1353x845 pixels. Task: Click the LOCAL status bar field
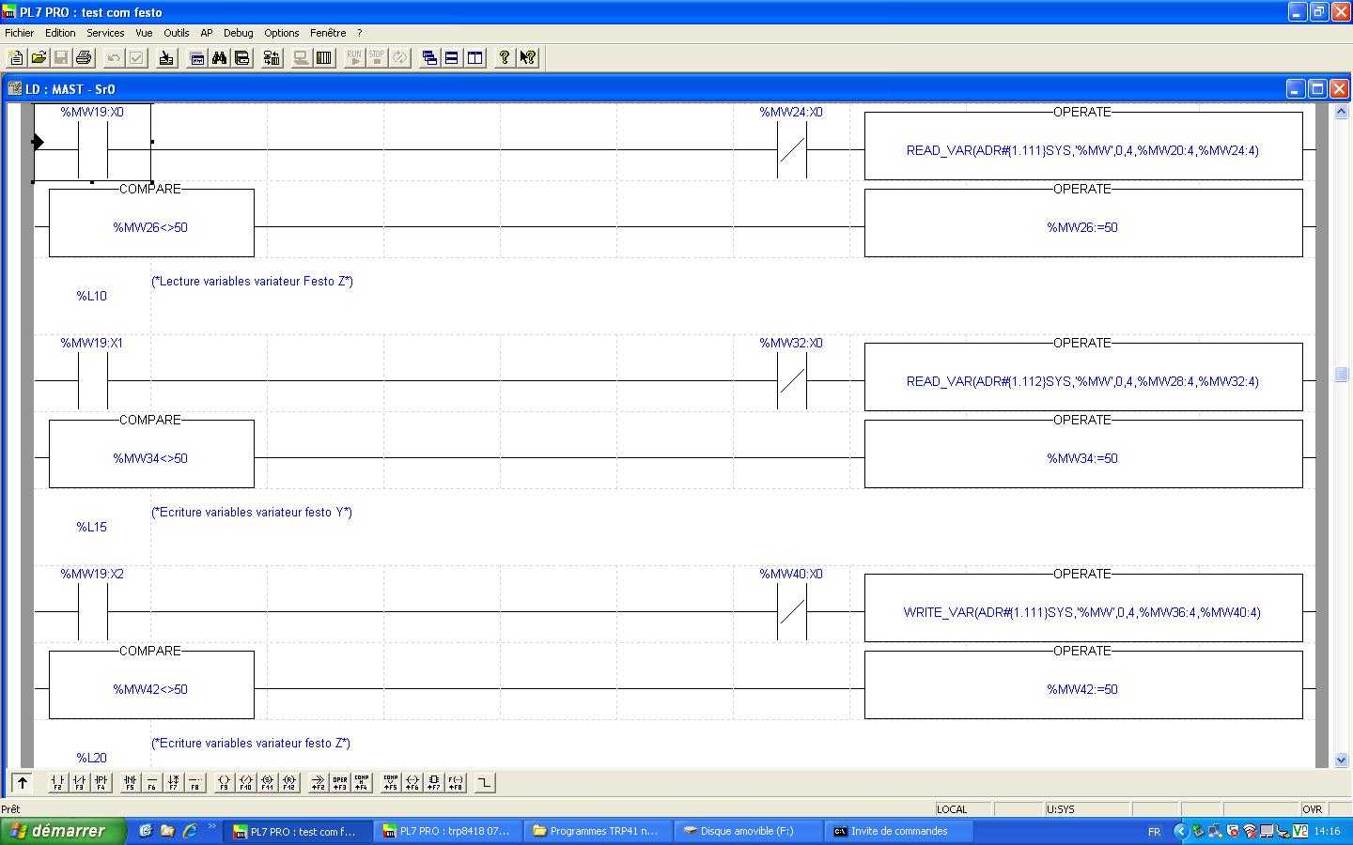(x=963, y=809)
